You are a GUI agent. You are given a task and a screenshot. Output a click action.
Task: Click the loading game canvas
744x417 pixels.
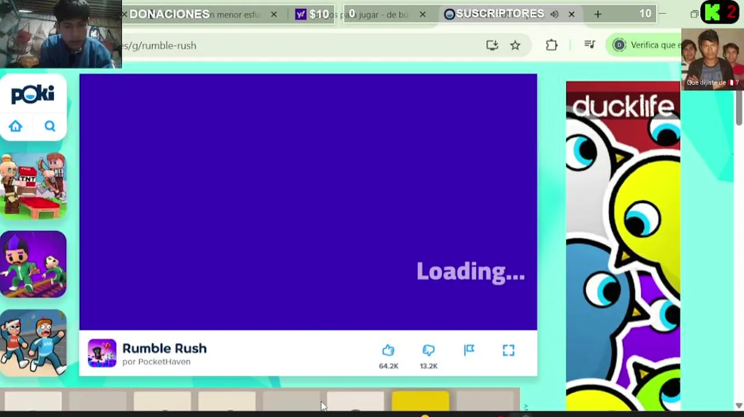(x=308, y=202)
